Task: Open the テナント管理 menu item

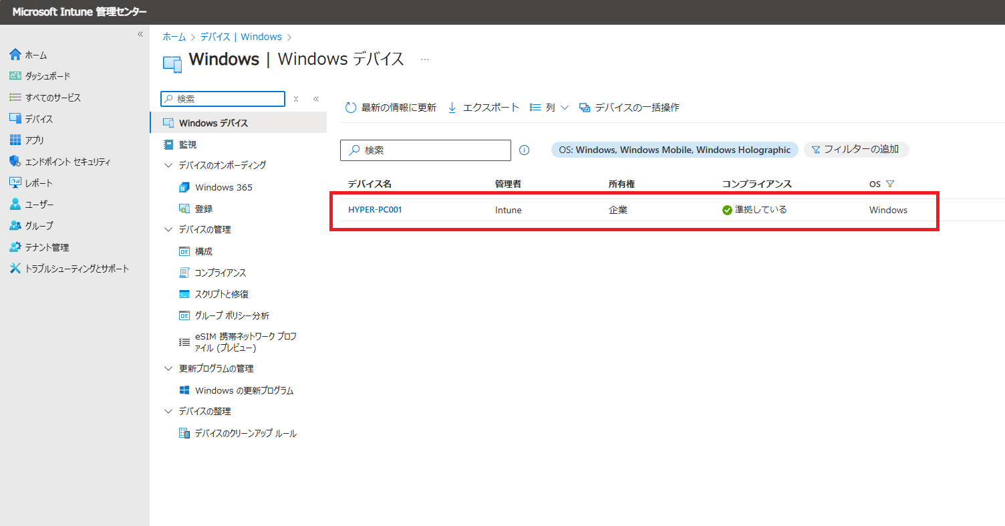Action: click(x=47, y=247)
